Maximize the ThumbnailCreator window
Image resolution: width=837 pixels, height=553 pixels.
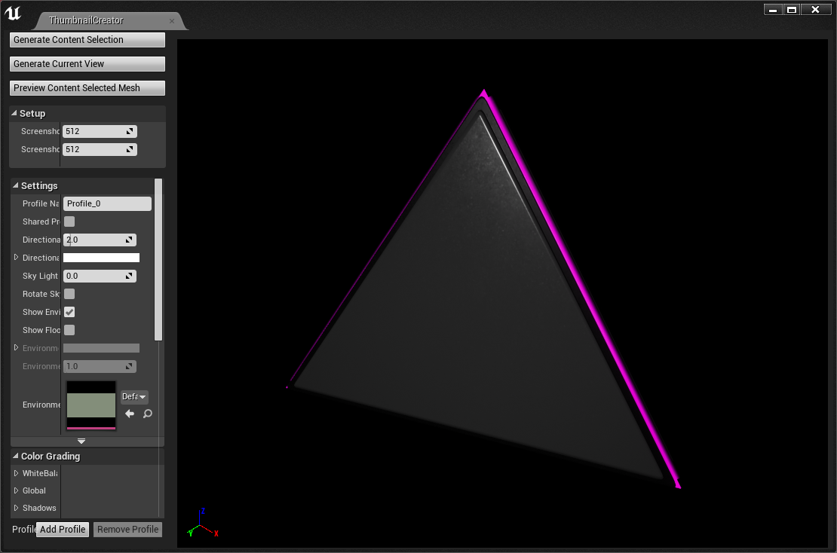(792, 10)
